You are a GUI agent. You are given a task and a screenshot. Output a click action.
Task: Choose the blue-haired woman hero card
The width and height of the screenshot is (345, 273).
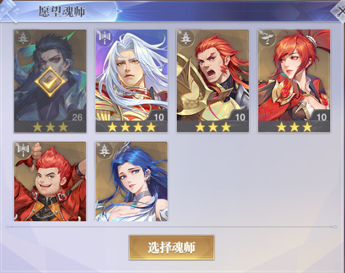tap(131, 181)
